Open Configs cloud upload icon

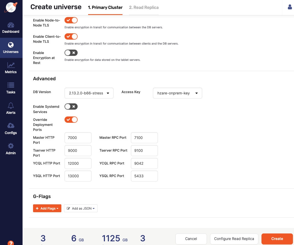pos(11,126)
